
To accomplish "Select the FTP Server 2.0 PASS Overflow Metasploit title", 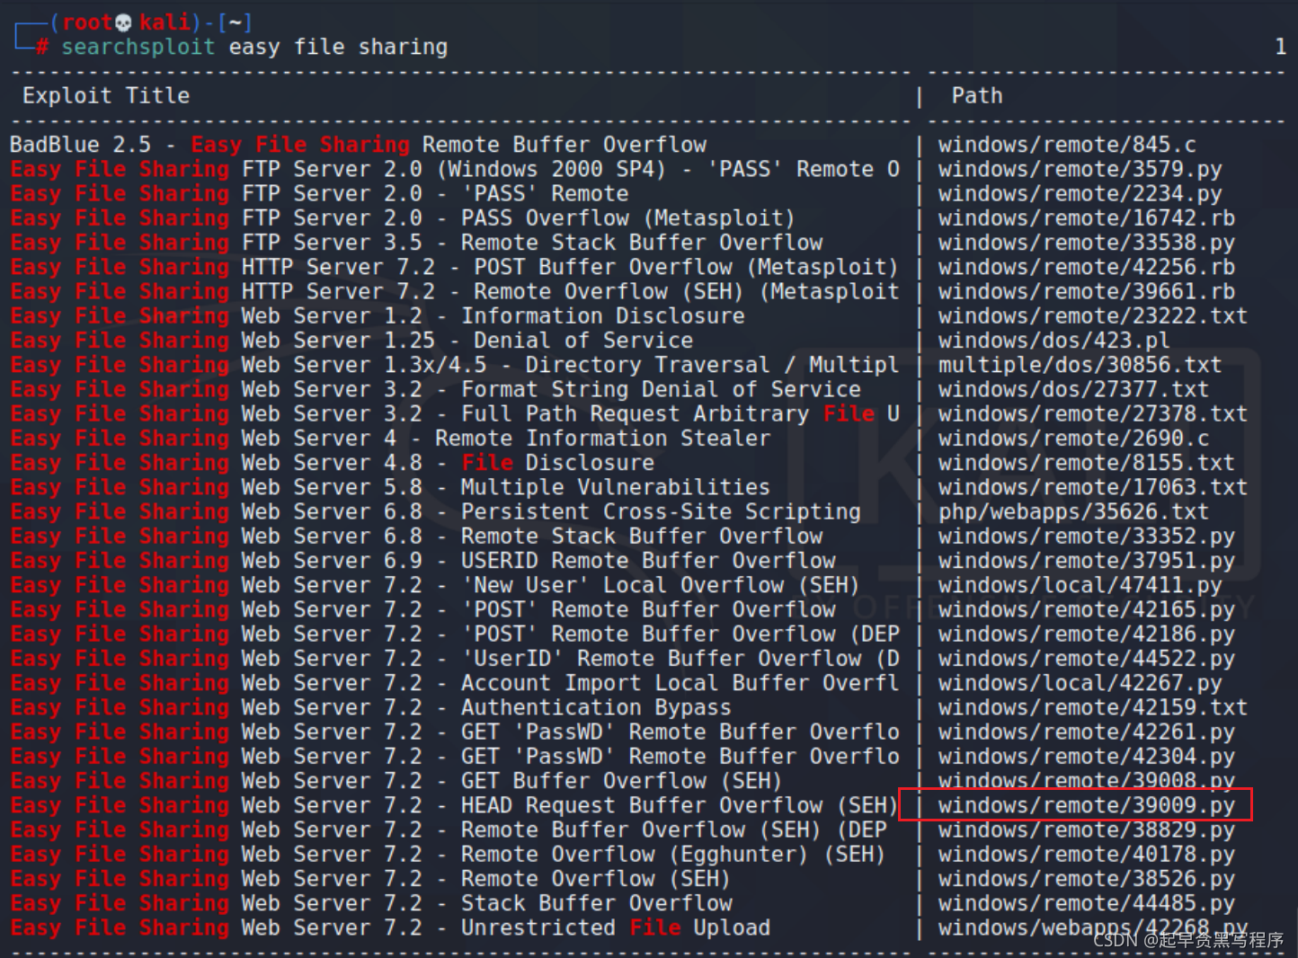I will [x=403, y=217].
